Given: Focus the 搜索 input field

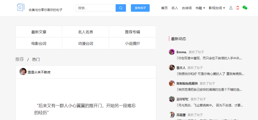Looking at the screenshot, I should [95, 8].
